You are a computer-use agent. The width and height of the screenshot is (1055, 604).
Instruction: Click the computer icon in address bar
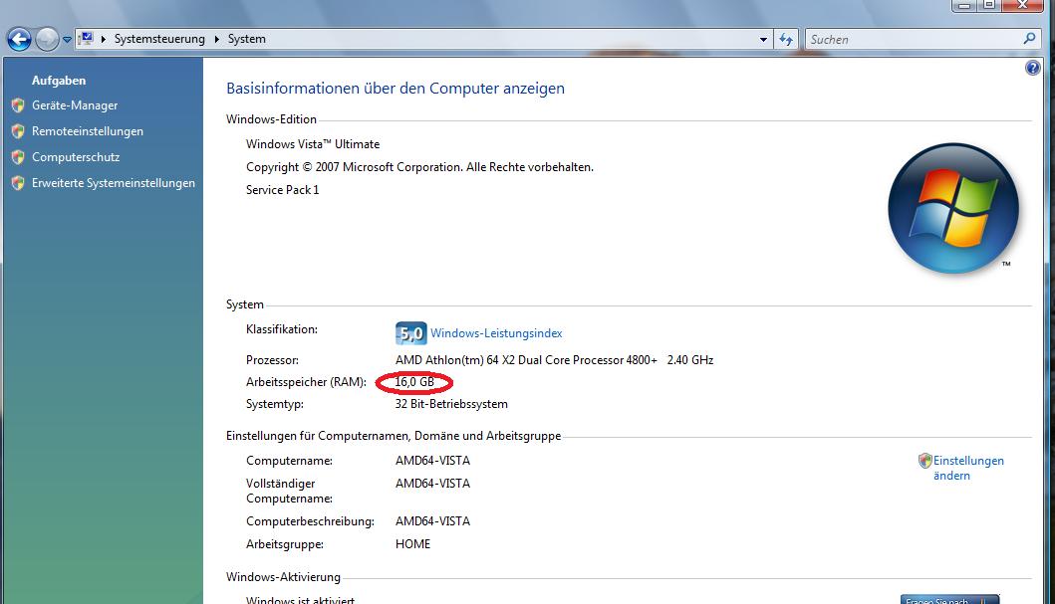coord(86,39)
